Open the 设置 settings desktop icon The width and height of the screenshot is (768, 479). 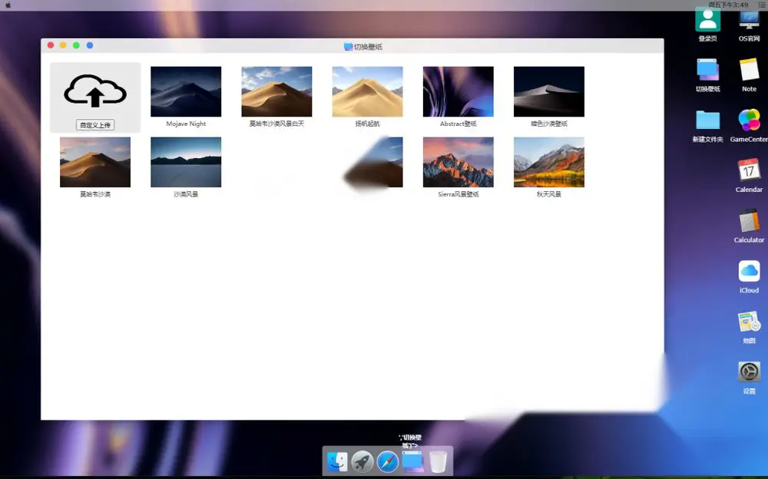(749, 372)
